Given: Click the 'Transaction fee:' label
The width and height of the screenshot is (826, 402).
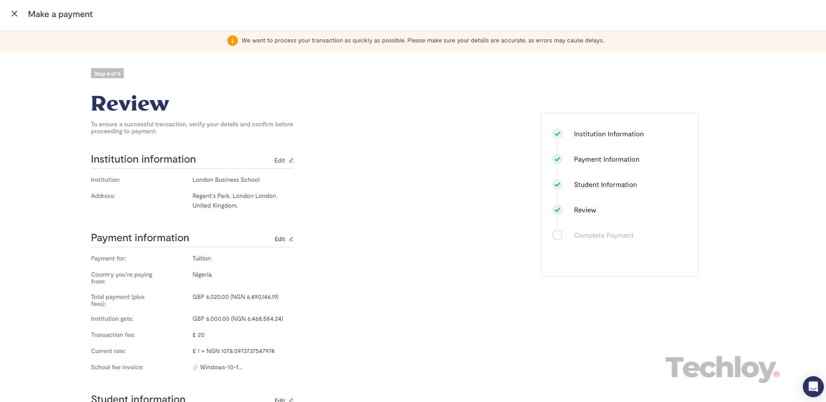Looking at the screenshot, I should coord(113,335).
